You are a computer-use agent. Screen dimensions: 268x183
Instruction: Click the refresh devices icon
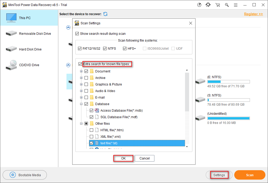[105, 14]
